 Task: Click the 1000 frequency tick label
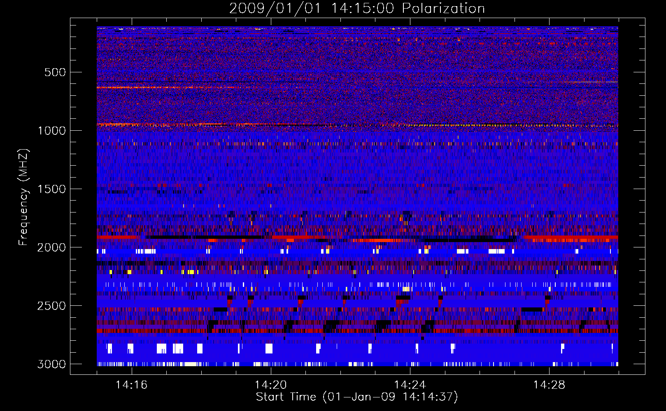point(51,131)
